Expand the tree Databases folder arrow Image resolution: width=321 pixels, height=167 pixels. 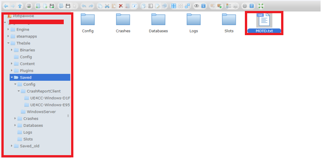15,125
